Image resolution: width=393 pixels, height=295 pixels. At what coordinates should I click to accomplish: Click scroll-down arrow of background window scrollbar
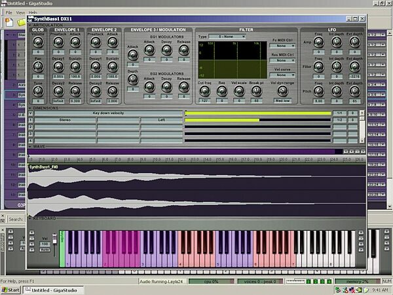click(x=390, y=206)
